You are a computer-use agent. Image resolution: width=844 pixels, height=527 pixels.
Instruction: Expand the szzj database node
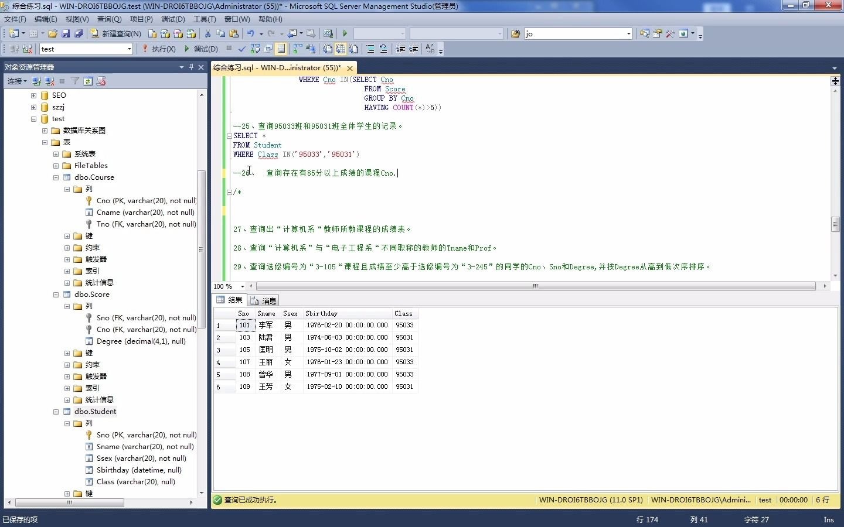click(x=33, y=107)
